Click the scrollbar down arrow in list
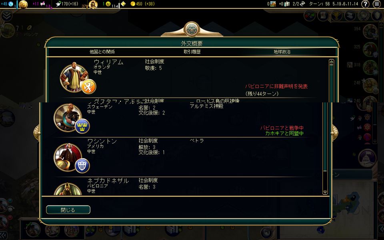Viewport: 384px width, 240px height. point(325,192)
